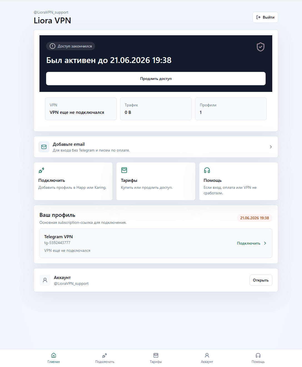This screenshot has width=302, height=367.
Task: Click the warning icon in Доступ закончился badge
Action: [53, 46]
